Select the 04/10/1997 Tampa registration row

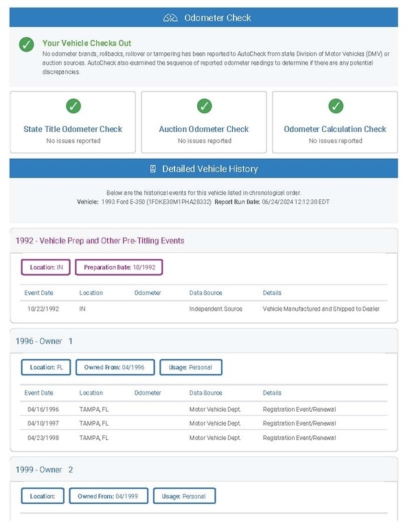(x=204, y=423)
